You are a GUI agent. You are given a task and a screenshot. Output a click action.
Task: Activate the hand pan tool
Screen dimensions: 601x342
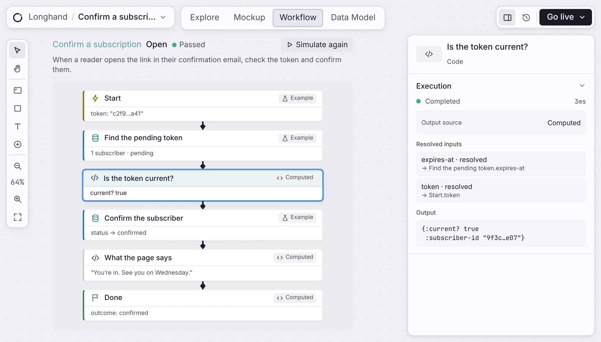(x=18, y=68)
